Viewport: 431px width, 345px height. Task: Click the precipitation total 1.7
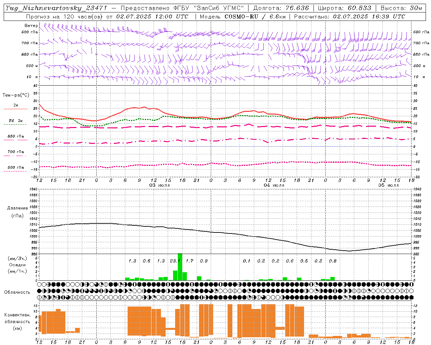coord(190,261)
